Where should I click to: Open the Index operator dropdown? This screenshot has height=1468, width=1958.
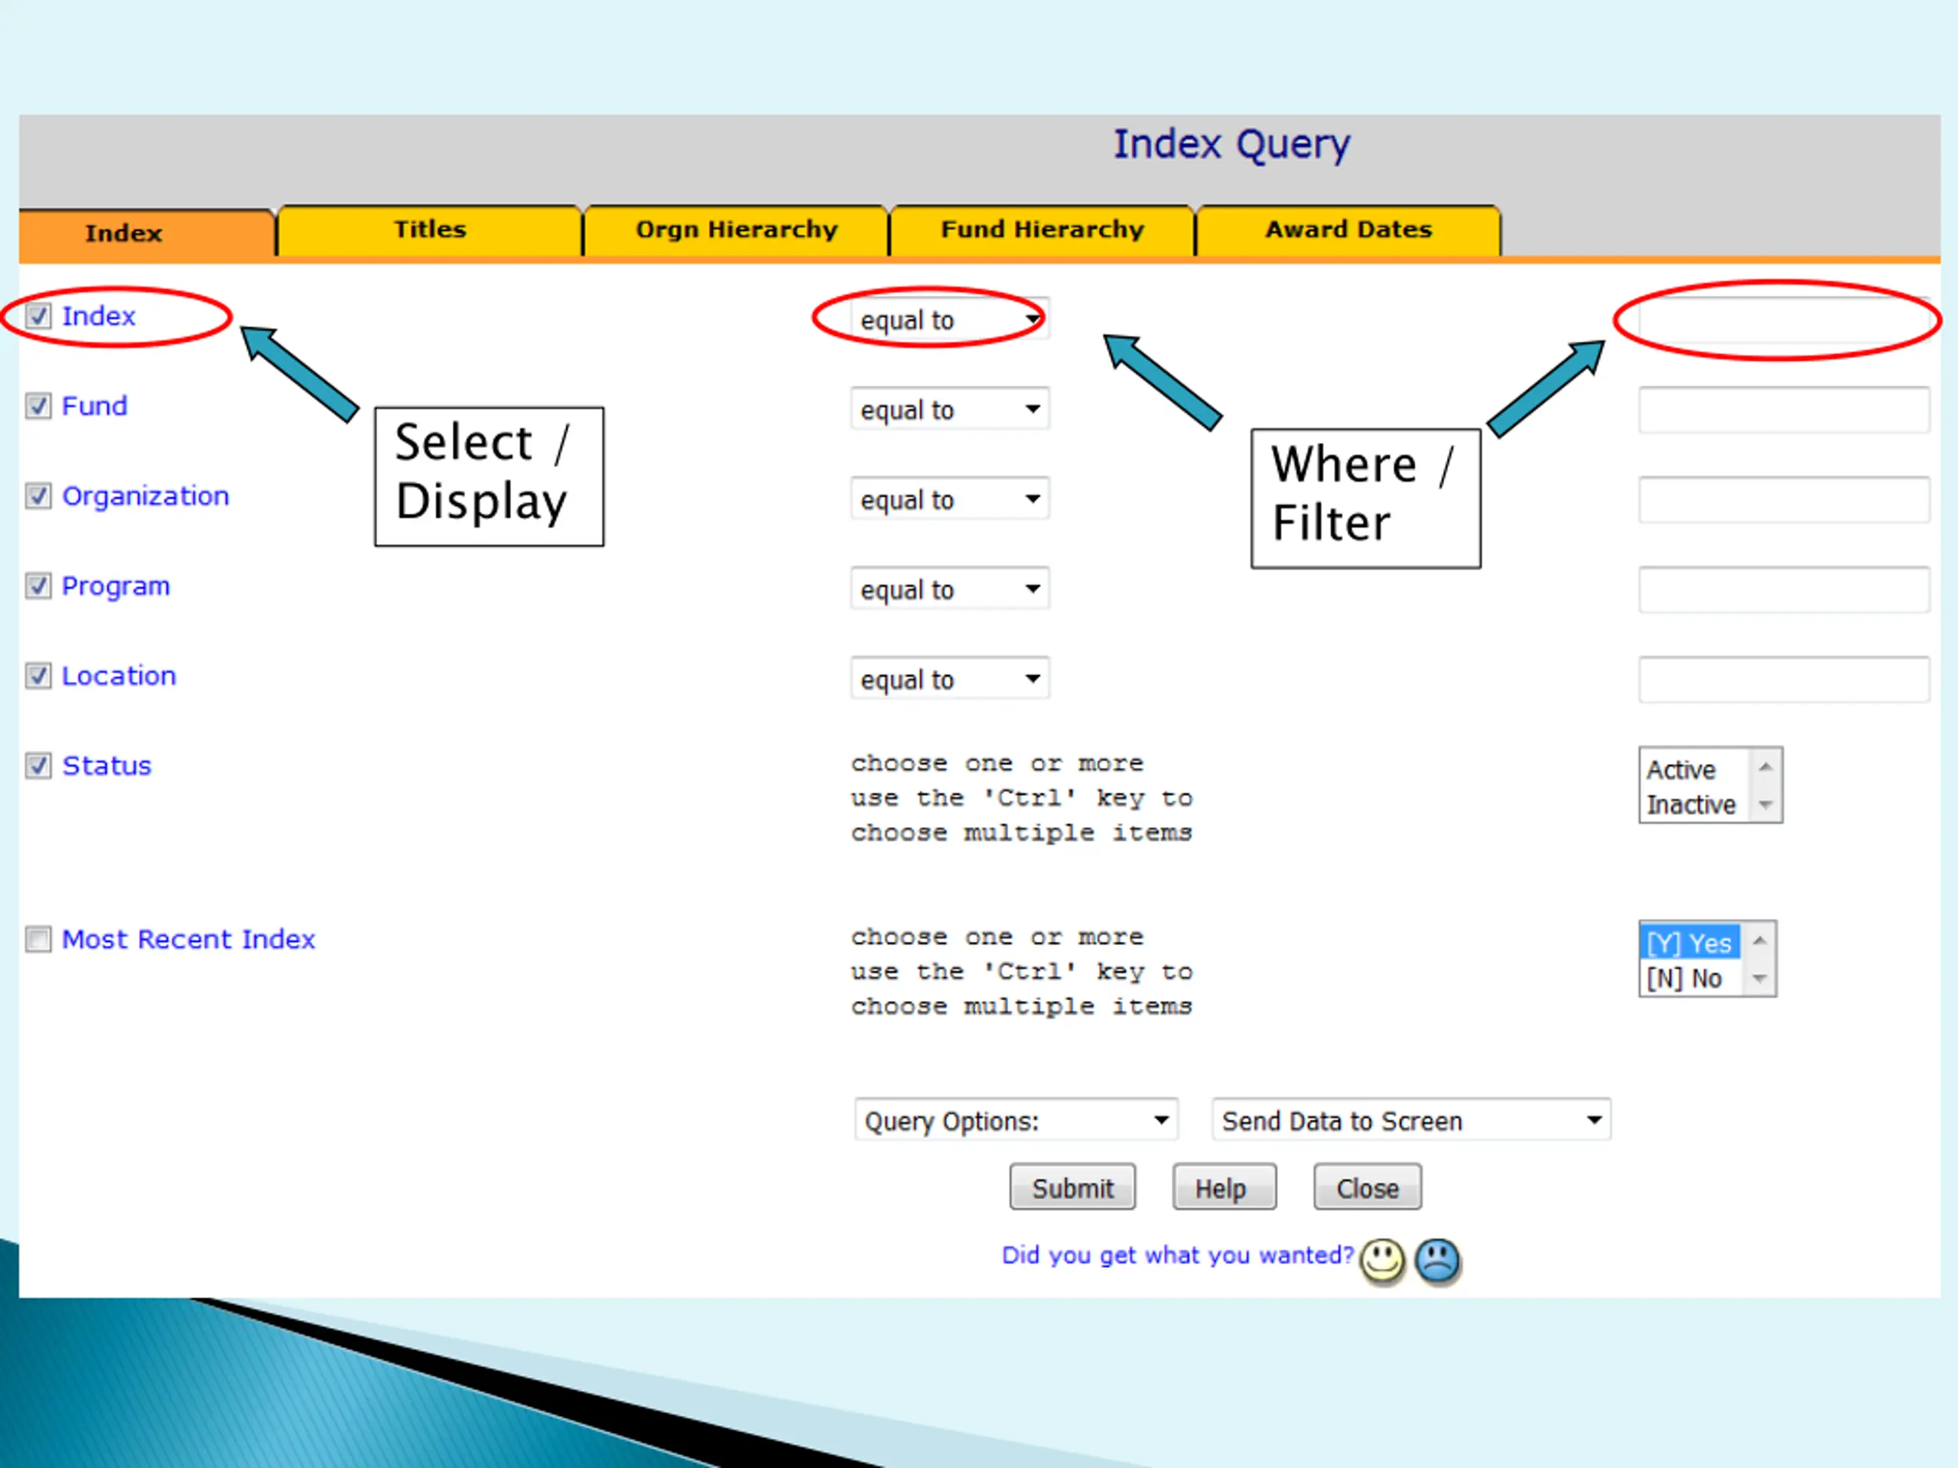point(950,320)
